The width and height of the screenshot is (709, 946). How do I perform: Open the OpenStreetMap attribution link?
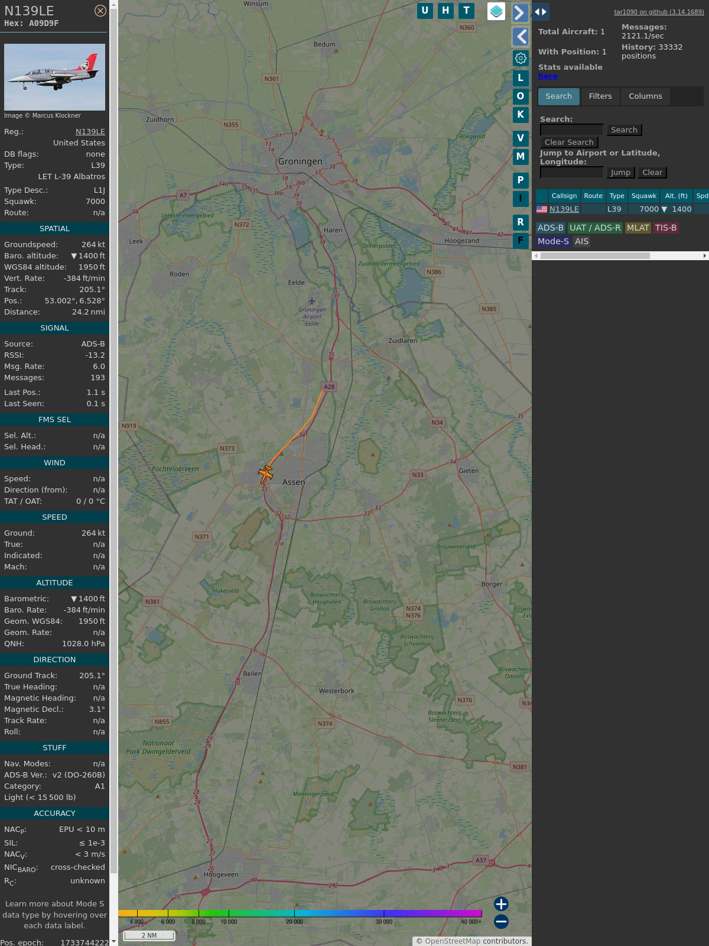pyautogui.click(x=453, y=941)
